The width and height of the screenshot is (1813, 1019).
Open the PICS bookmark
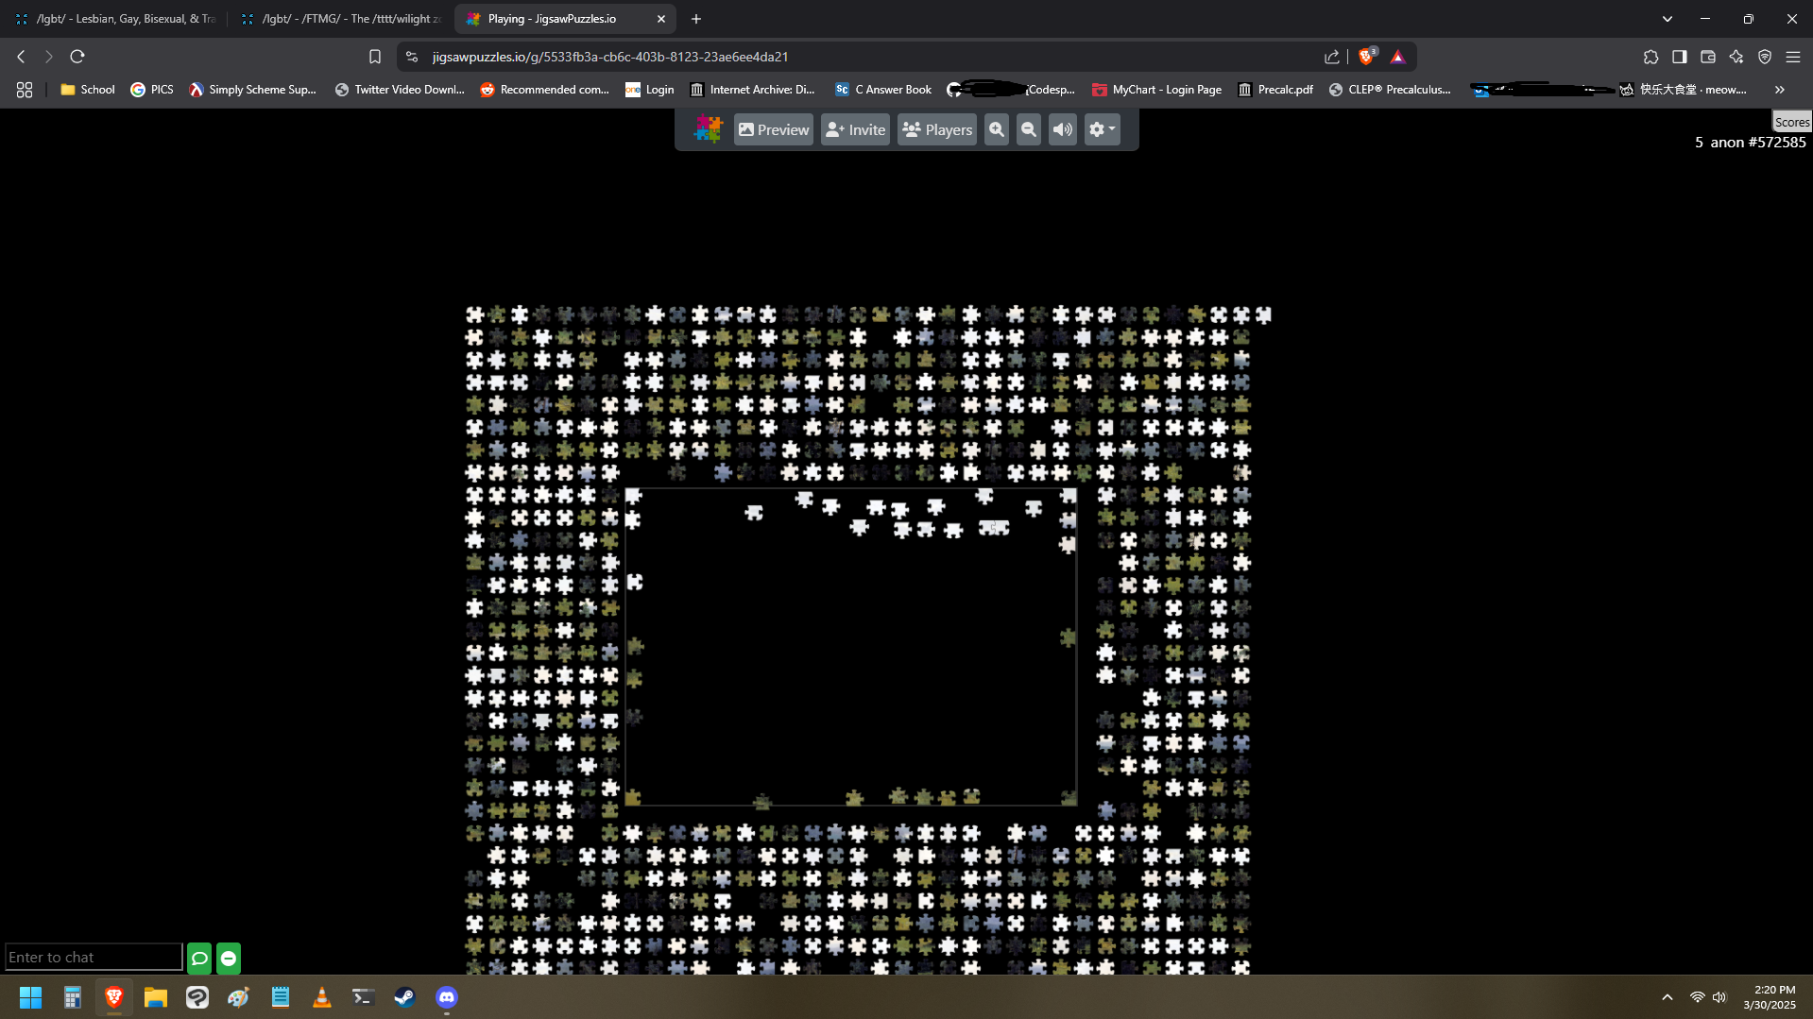click(152, 90)
